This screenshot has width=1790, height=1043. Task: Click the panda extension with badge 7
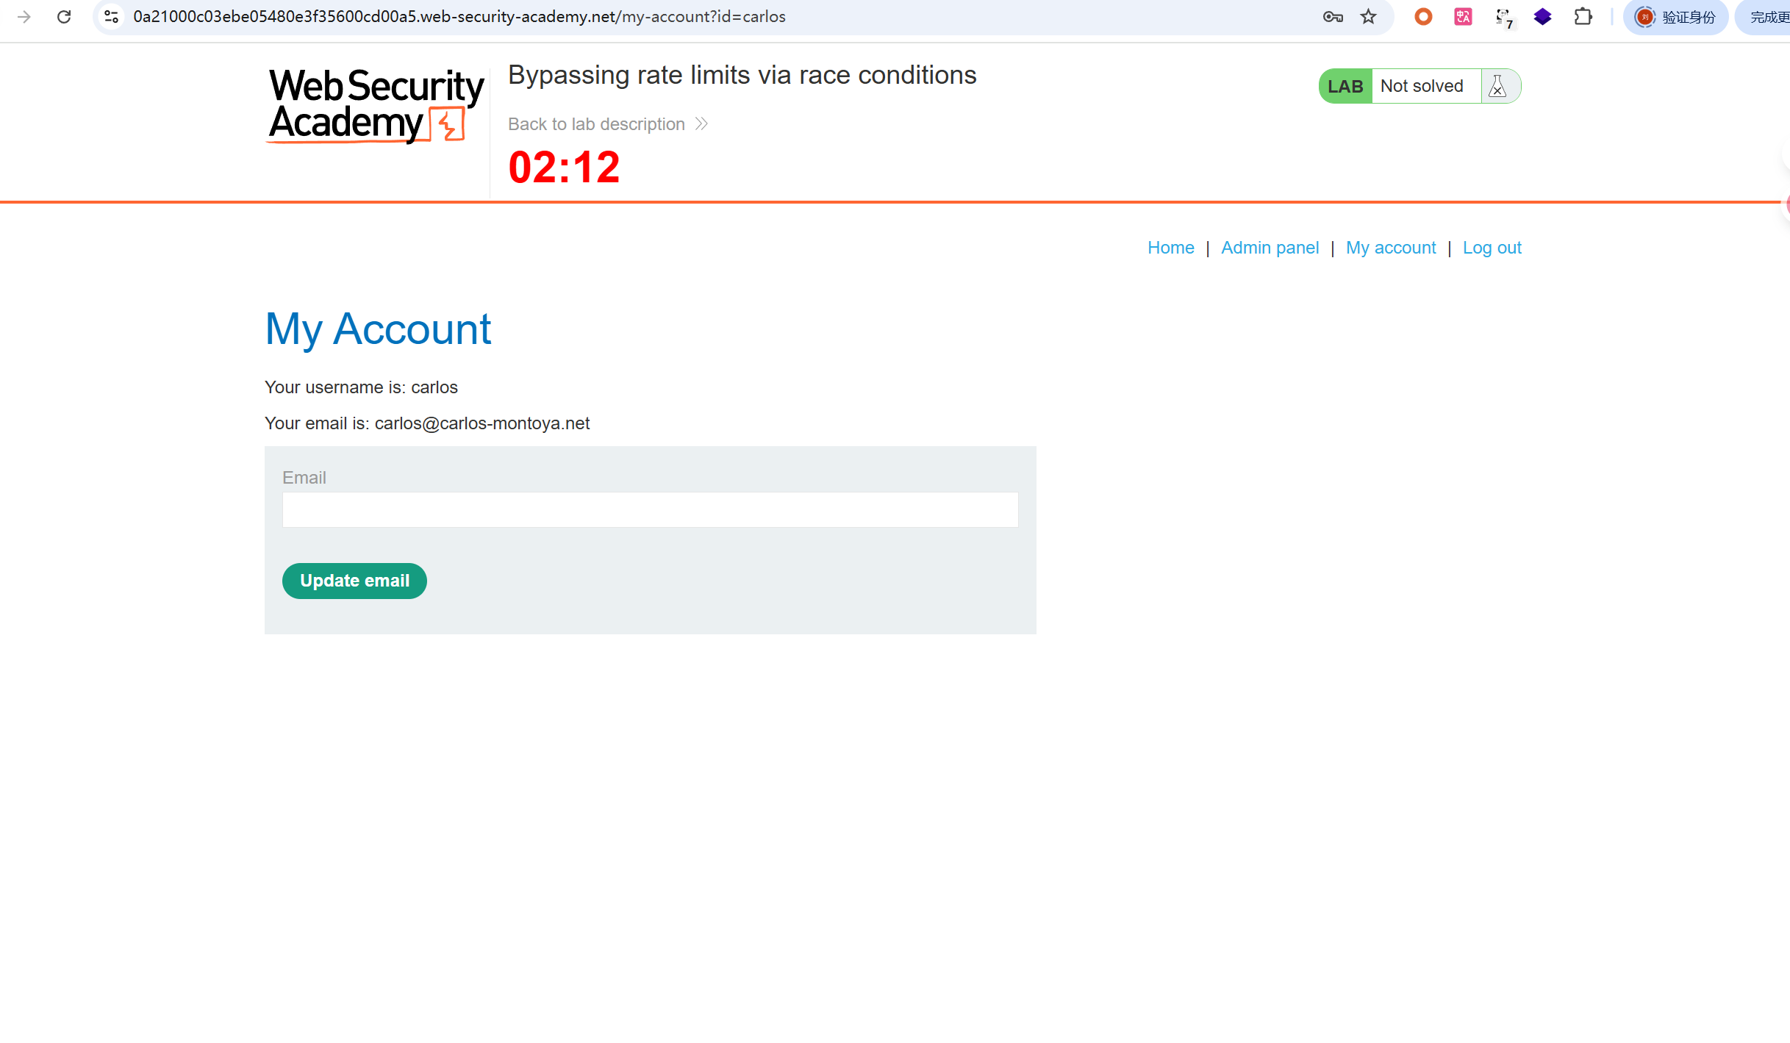[x=1503, y=18]
